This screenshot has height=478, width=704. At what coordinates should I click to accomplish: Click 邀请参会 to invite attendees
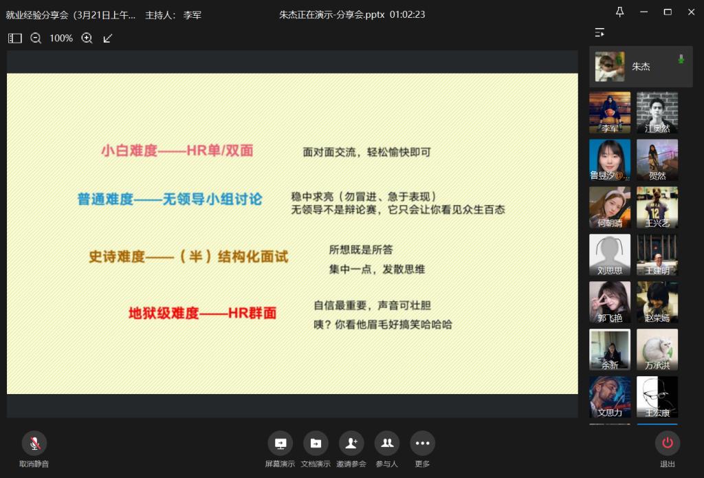click(x=351, y=444)
